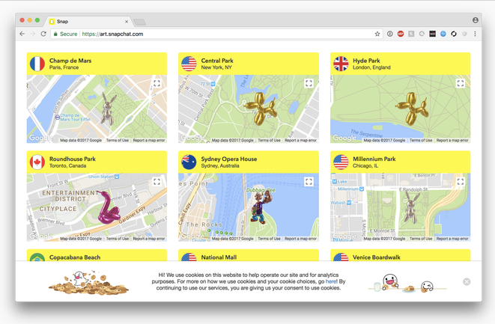
Task: Click the gold balloon dog in Hyde Park
Action: click(413, 108)
